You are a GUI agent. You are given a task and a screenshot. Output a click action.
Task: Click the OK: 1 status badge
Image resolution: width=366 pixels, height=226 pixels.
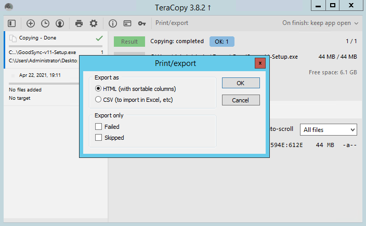click(x=222, y=42)
